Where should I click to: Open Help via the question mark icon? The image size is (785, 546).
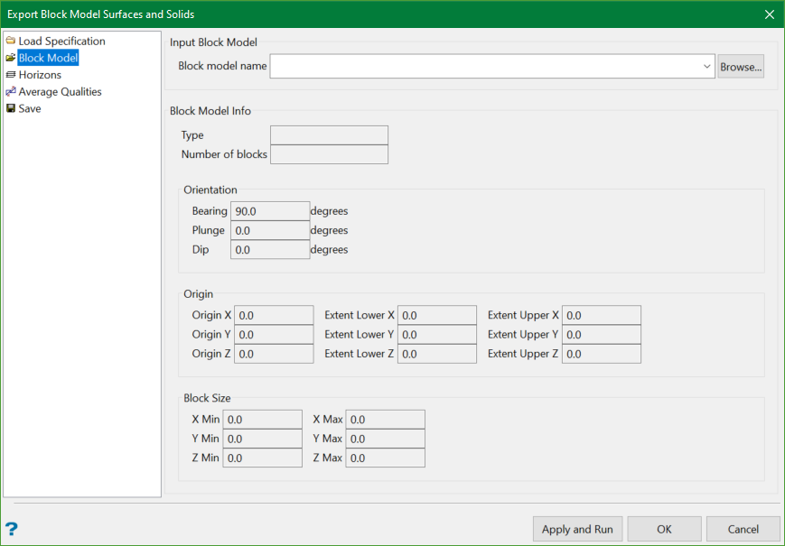click(x=10, y=529)
